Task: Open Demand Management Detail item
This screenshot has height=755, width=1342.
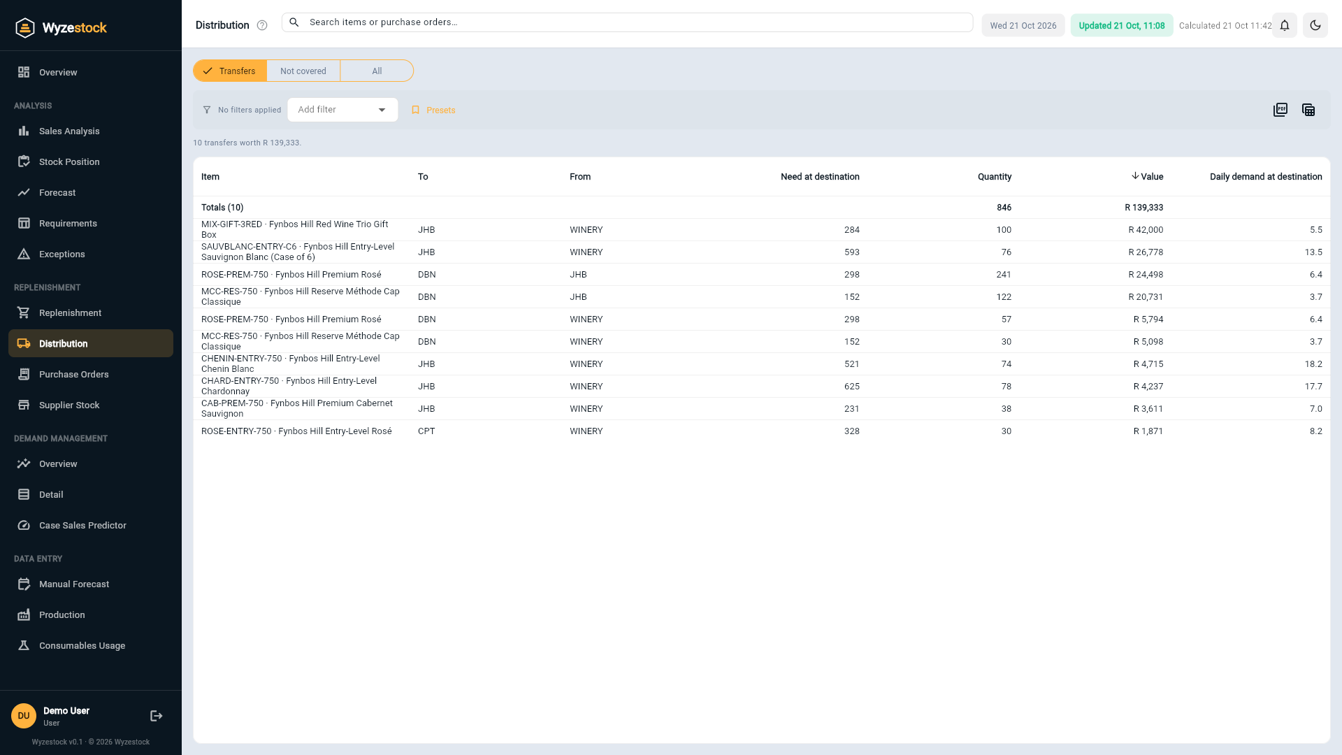Action: pos(91,494)
